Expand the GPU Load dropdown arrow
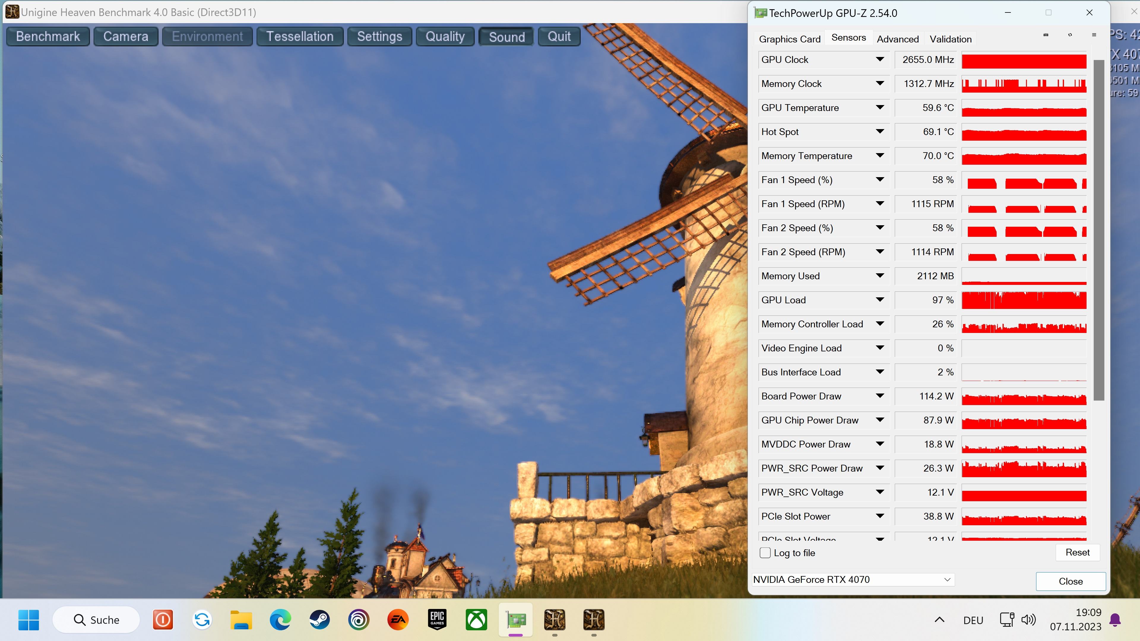The image size is (1140, 641). pyautogui.click(x=880, y=300)
